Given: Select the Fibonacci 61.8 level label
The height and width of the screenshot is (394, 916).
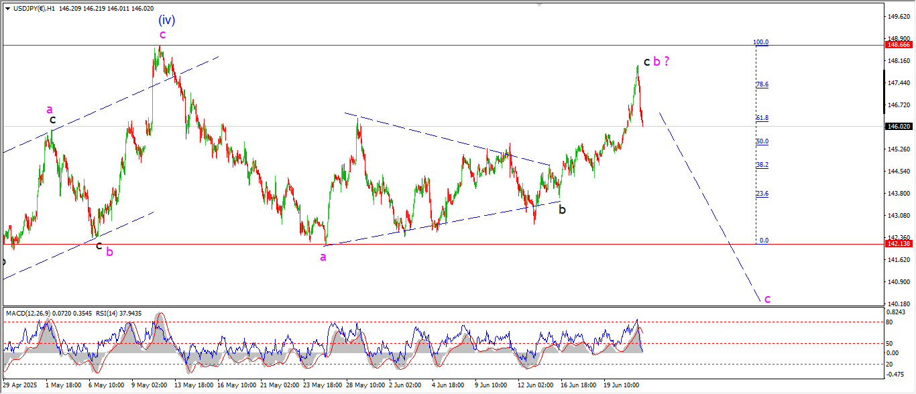Looking at the screenshot, I should (762, 118).
